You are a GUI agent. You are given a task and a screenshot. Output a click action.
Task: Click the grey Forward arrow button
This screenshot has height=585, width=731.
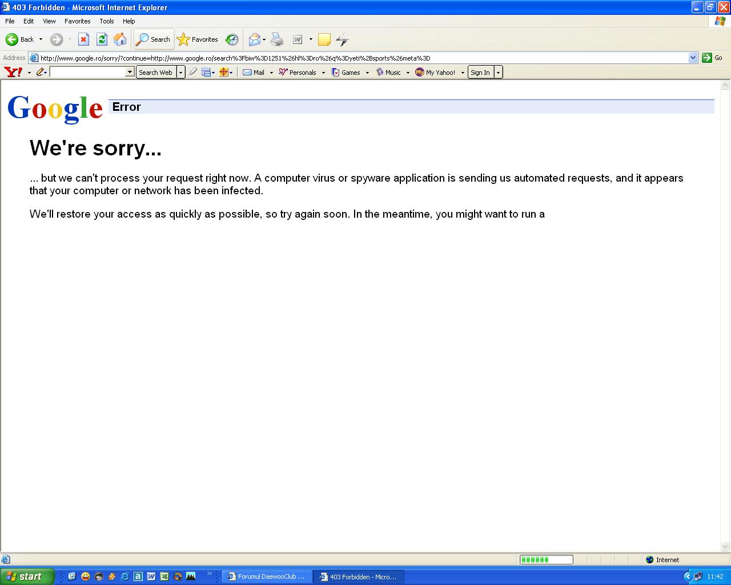(x=56, y=39)
